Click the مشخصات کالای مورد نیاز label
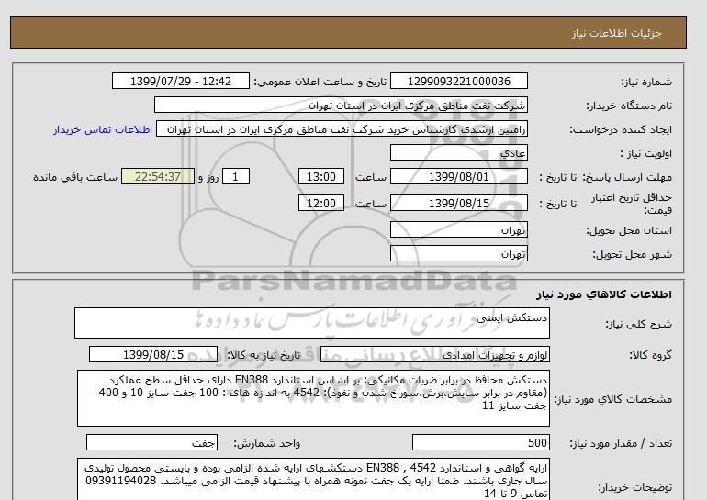The image size is (707, 500). [612, 399]
